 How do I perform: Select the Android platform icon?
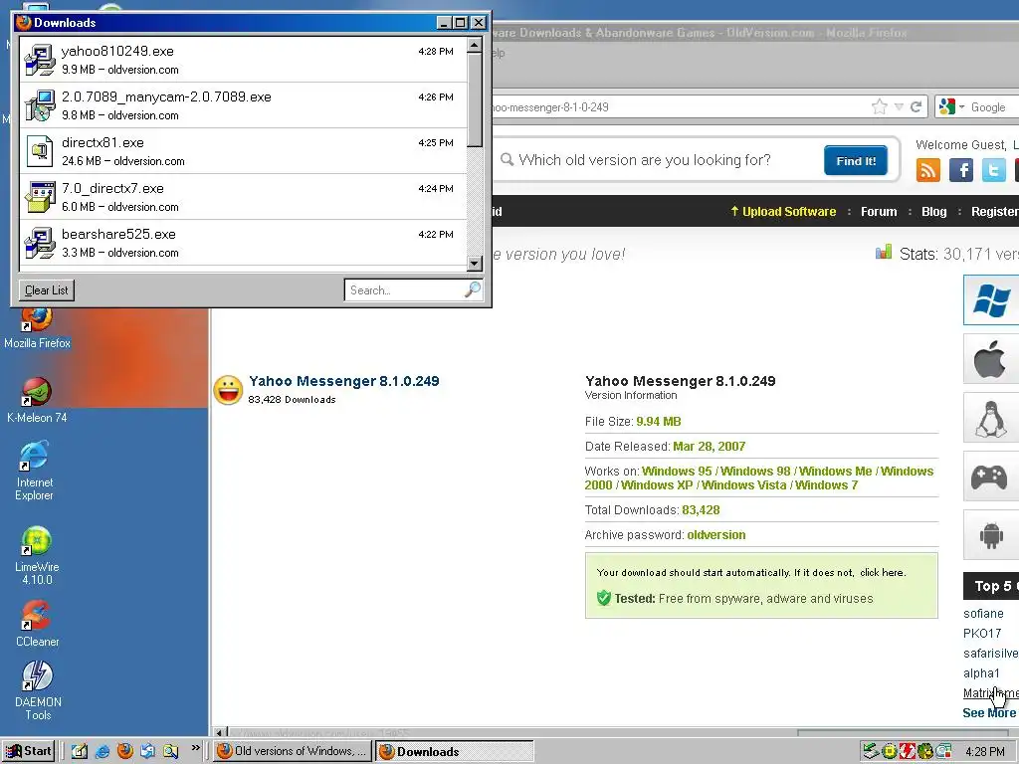point(991,535)
